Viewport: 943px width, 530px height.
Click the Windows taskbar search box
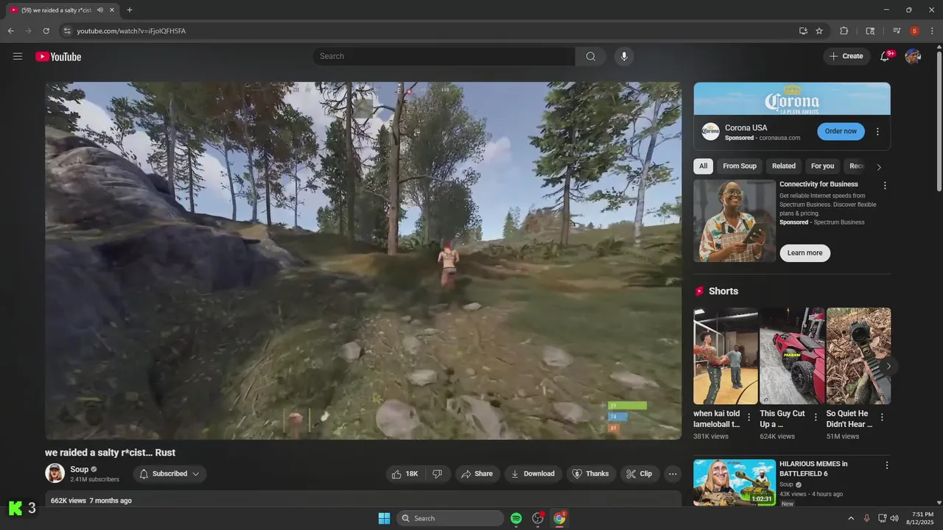point(450,518)
